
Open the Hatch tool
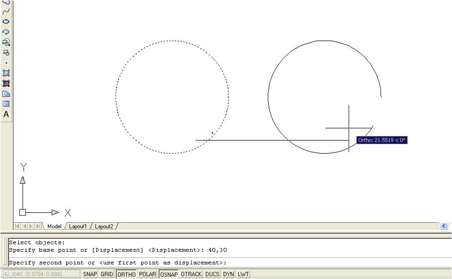click(6, 73)
